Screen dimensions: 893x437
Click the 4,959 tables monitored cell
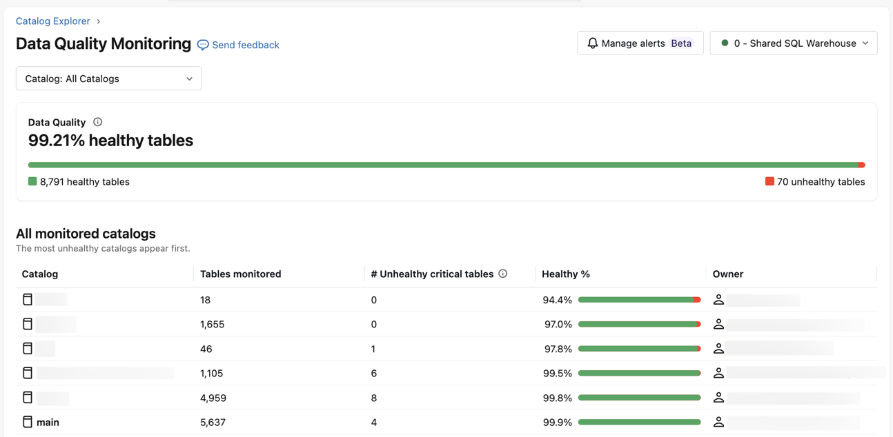click(213, 398)
